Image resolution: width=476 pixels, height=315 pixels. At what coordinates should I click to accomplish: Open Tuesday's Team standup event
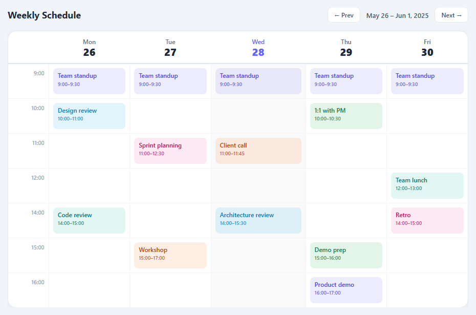point(170,81)
